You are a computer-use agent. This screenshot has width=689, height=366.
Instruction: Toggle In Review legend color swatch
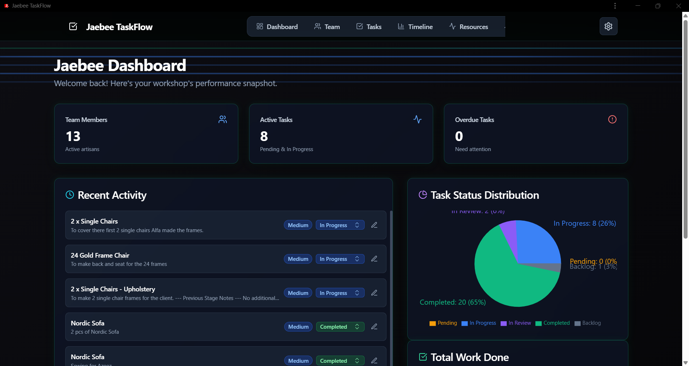pyautogui.click(x=503, y=323)
